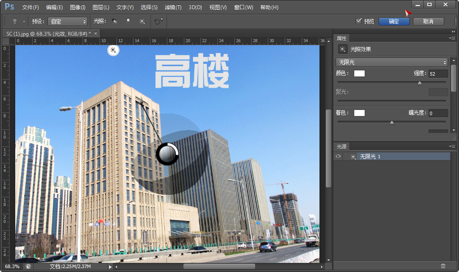Screen dimensions: 459x272
Task: Add a new point light
Action: tap(128, 21)
